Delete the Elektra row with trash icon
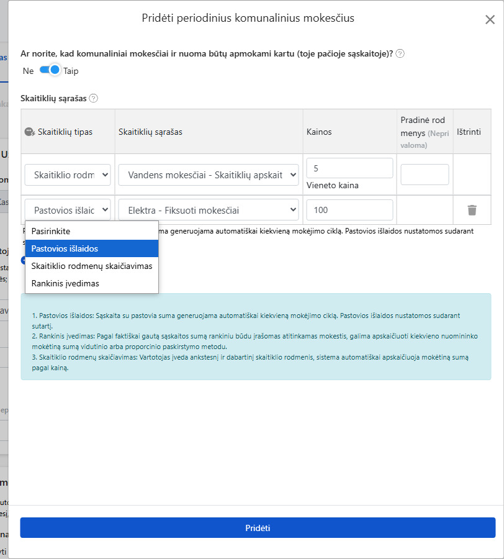Viewport: 504px width, 559px height. 472,210
